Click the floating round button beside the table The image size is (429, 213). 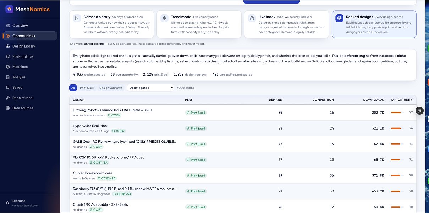pos(419,111)
